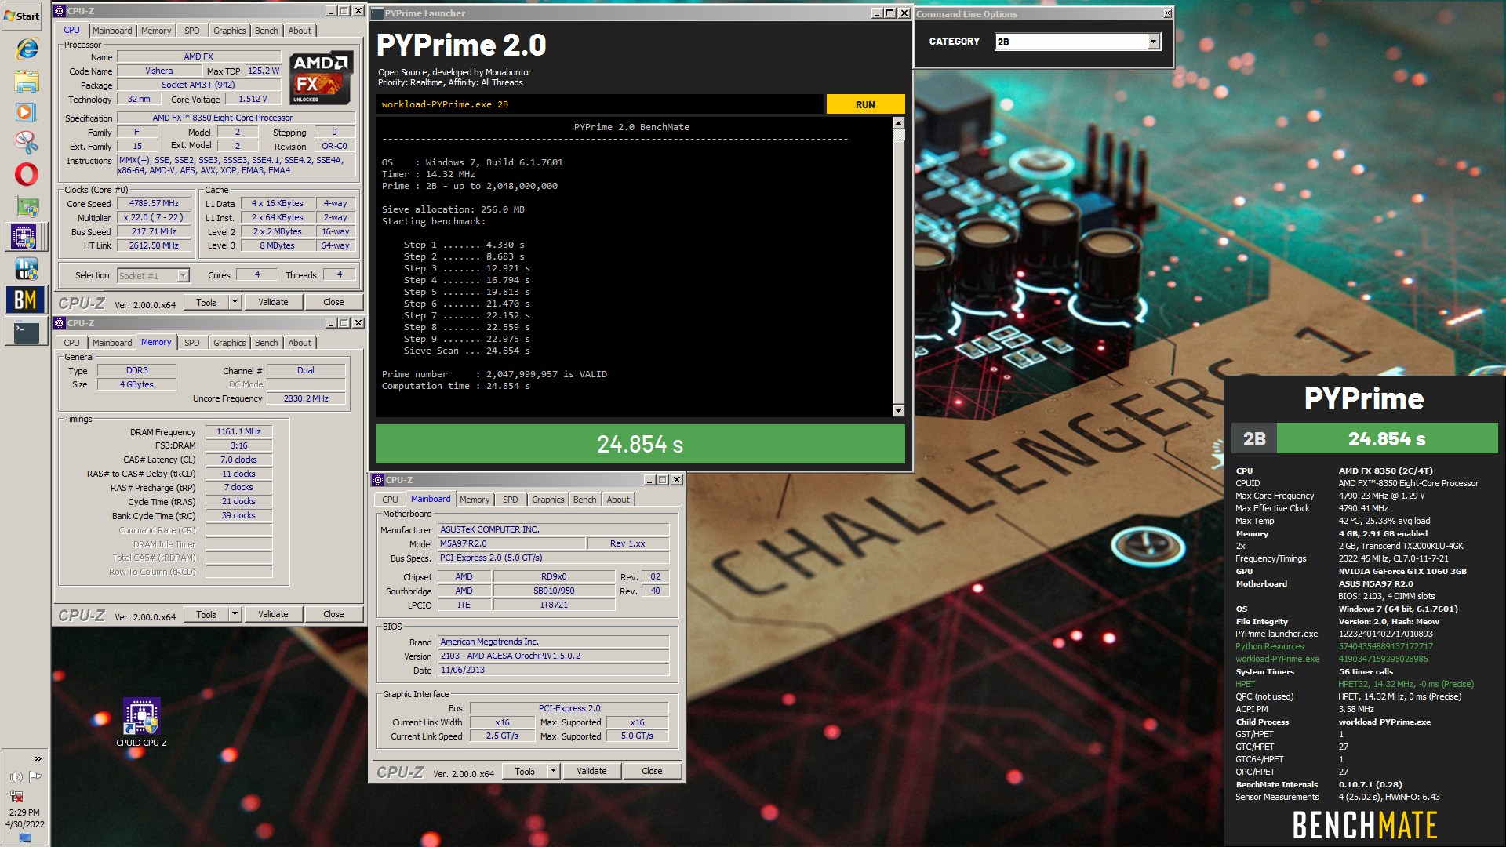The image size is (1506, 847).
Task: Open Windows Media Player from the taskbar
Action: tap(26, 112)
